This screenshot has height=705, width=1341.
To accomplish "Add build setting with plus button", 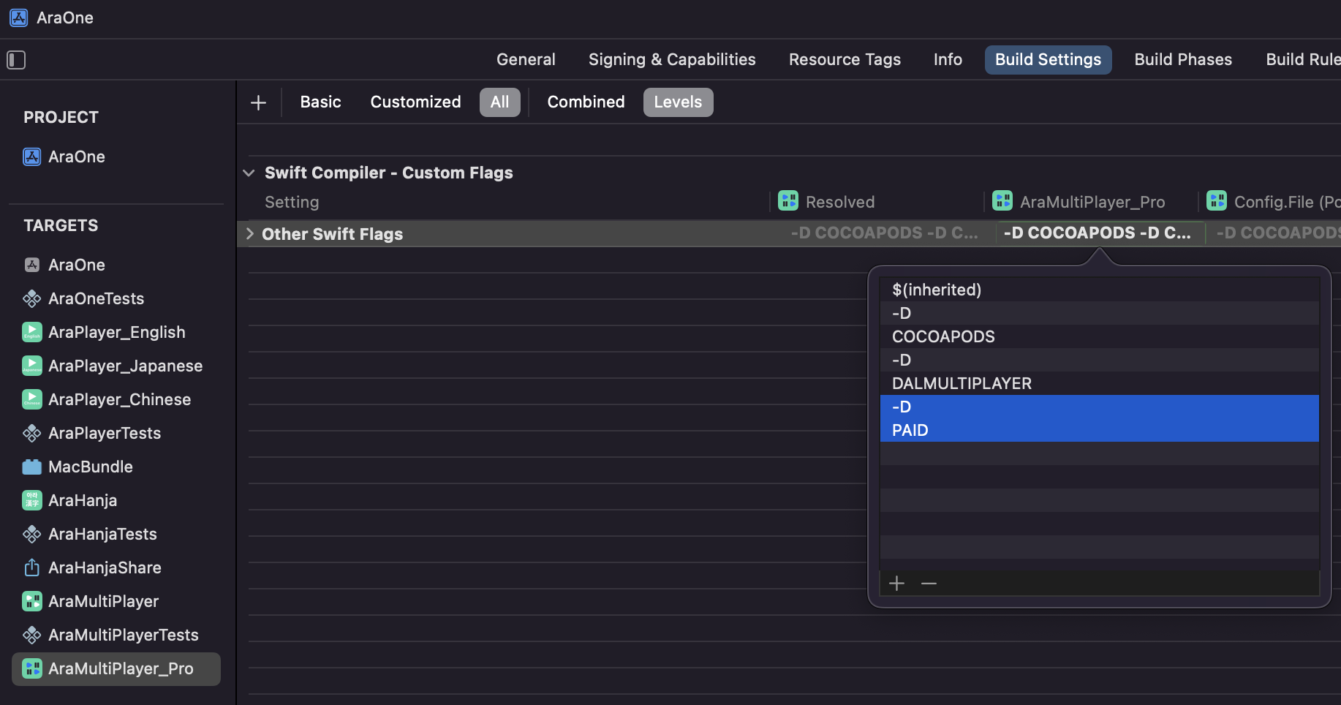I will (x=258, y=102).
